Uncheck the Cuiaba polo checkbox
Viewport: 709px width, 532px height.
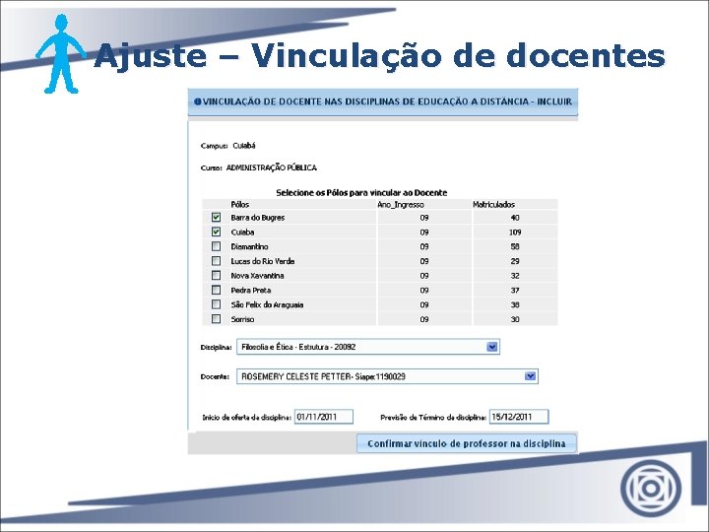click(216, 232)
